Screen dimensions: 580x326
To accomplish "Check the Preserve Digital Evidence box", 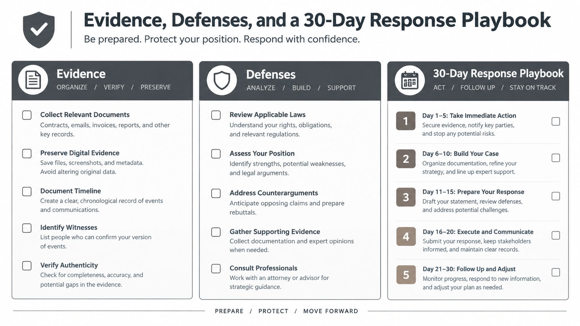I will (x=27, y=154).
